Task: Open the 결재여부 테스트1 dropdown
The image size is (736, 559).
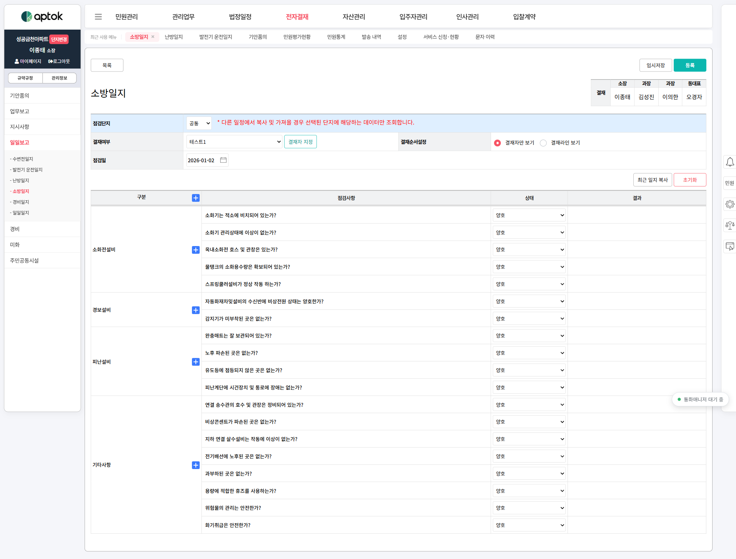Action: coord(234,142)
